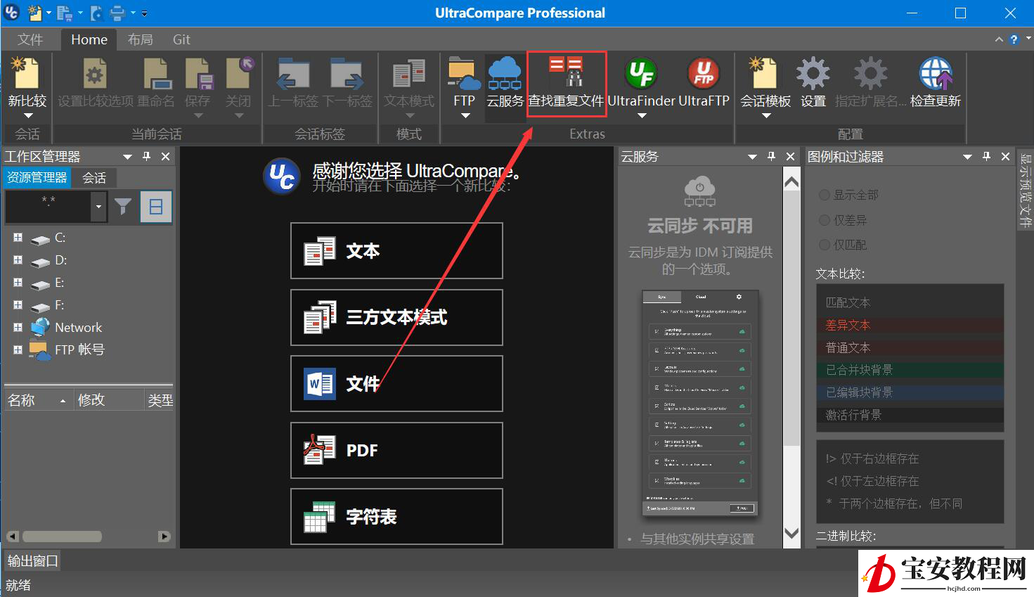
Task: Open the 工作区管理器 panel options dropdown
Action: click(127, 156)
